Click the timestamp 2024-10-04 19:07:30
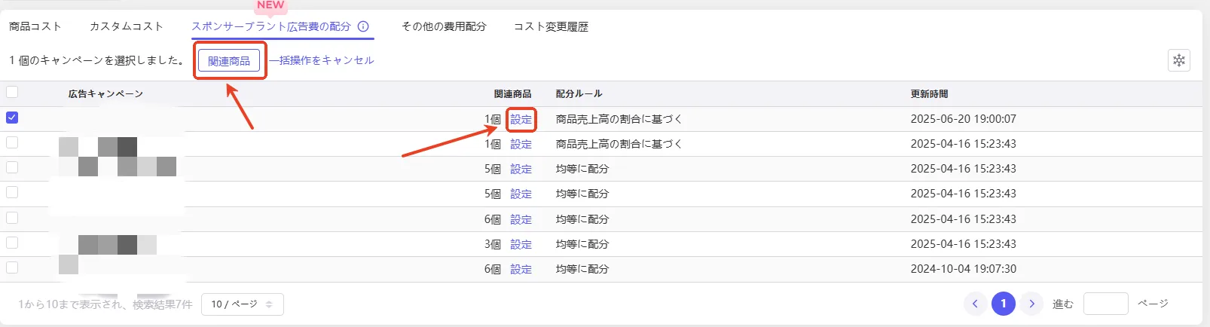 click(x=963, y=269)
